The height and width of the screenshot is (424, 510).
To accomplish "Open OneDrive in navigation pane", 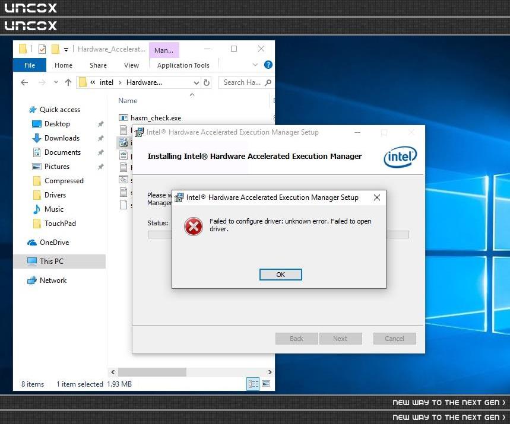I will click(x=54, y=243).
